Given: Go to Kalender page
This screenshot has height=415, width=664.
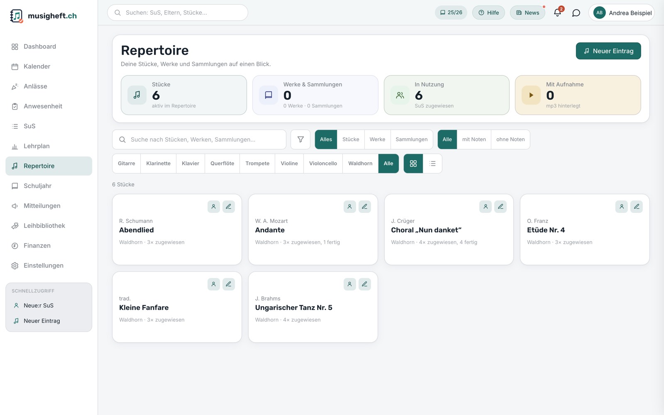Looking at the screenshot, I should click(x=49, y=66).
